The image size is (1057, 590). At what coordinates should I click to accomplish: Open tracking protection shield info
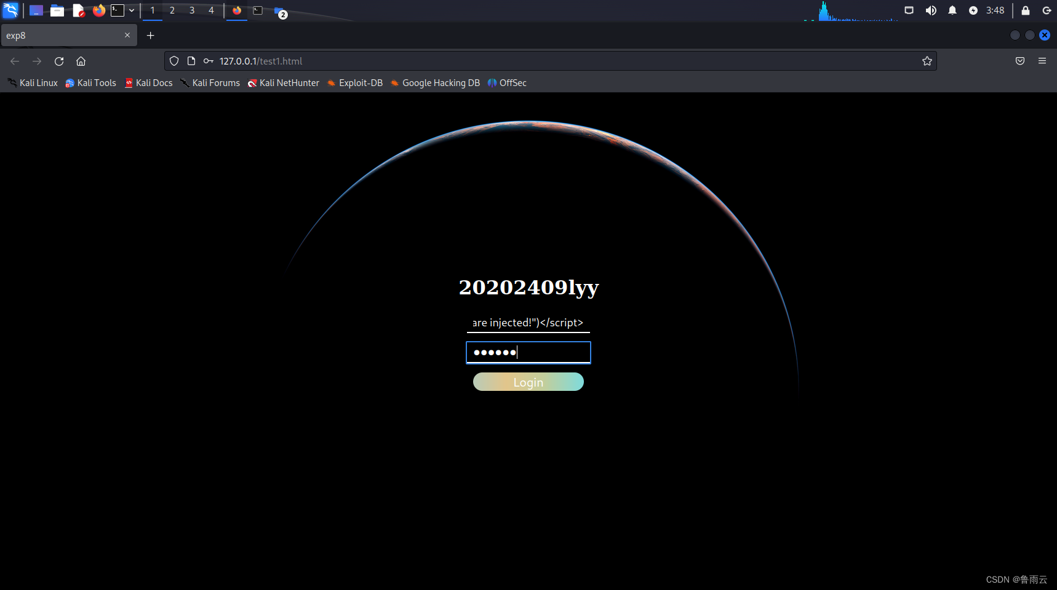[174, 61]
